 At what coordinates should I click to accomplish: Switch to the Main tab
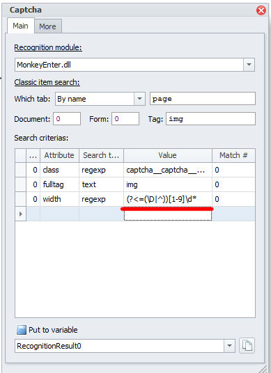coord(20,26)
